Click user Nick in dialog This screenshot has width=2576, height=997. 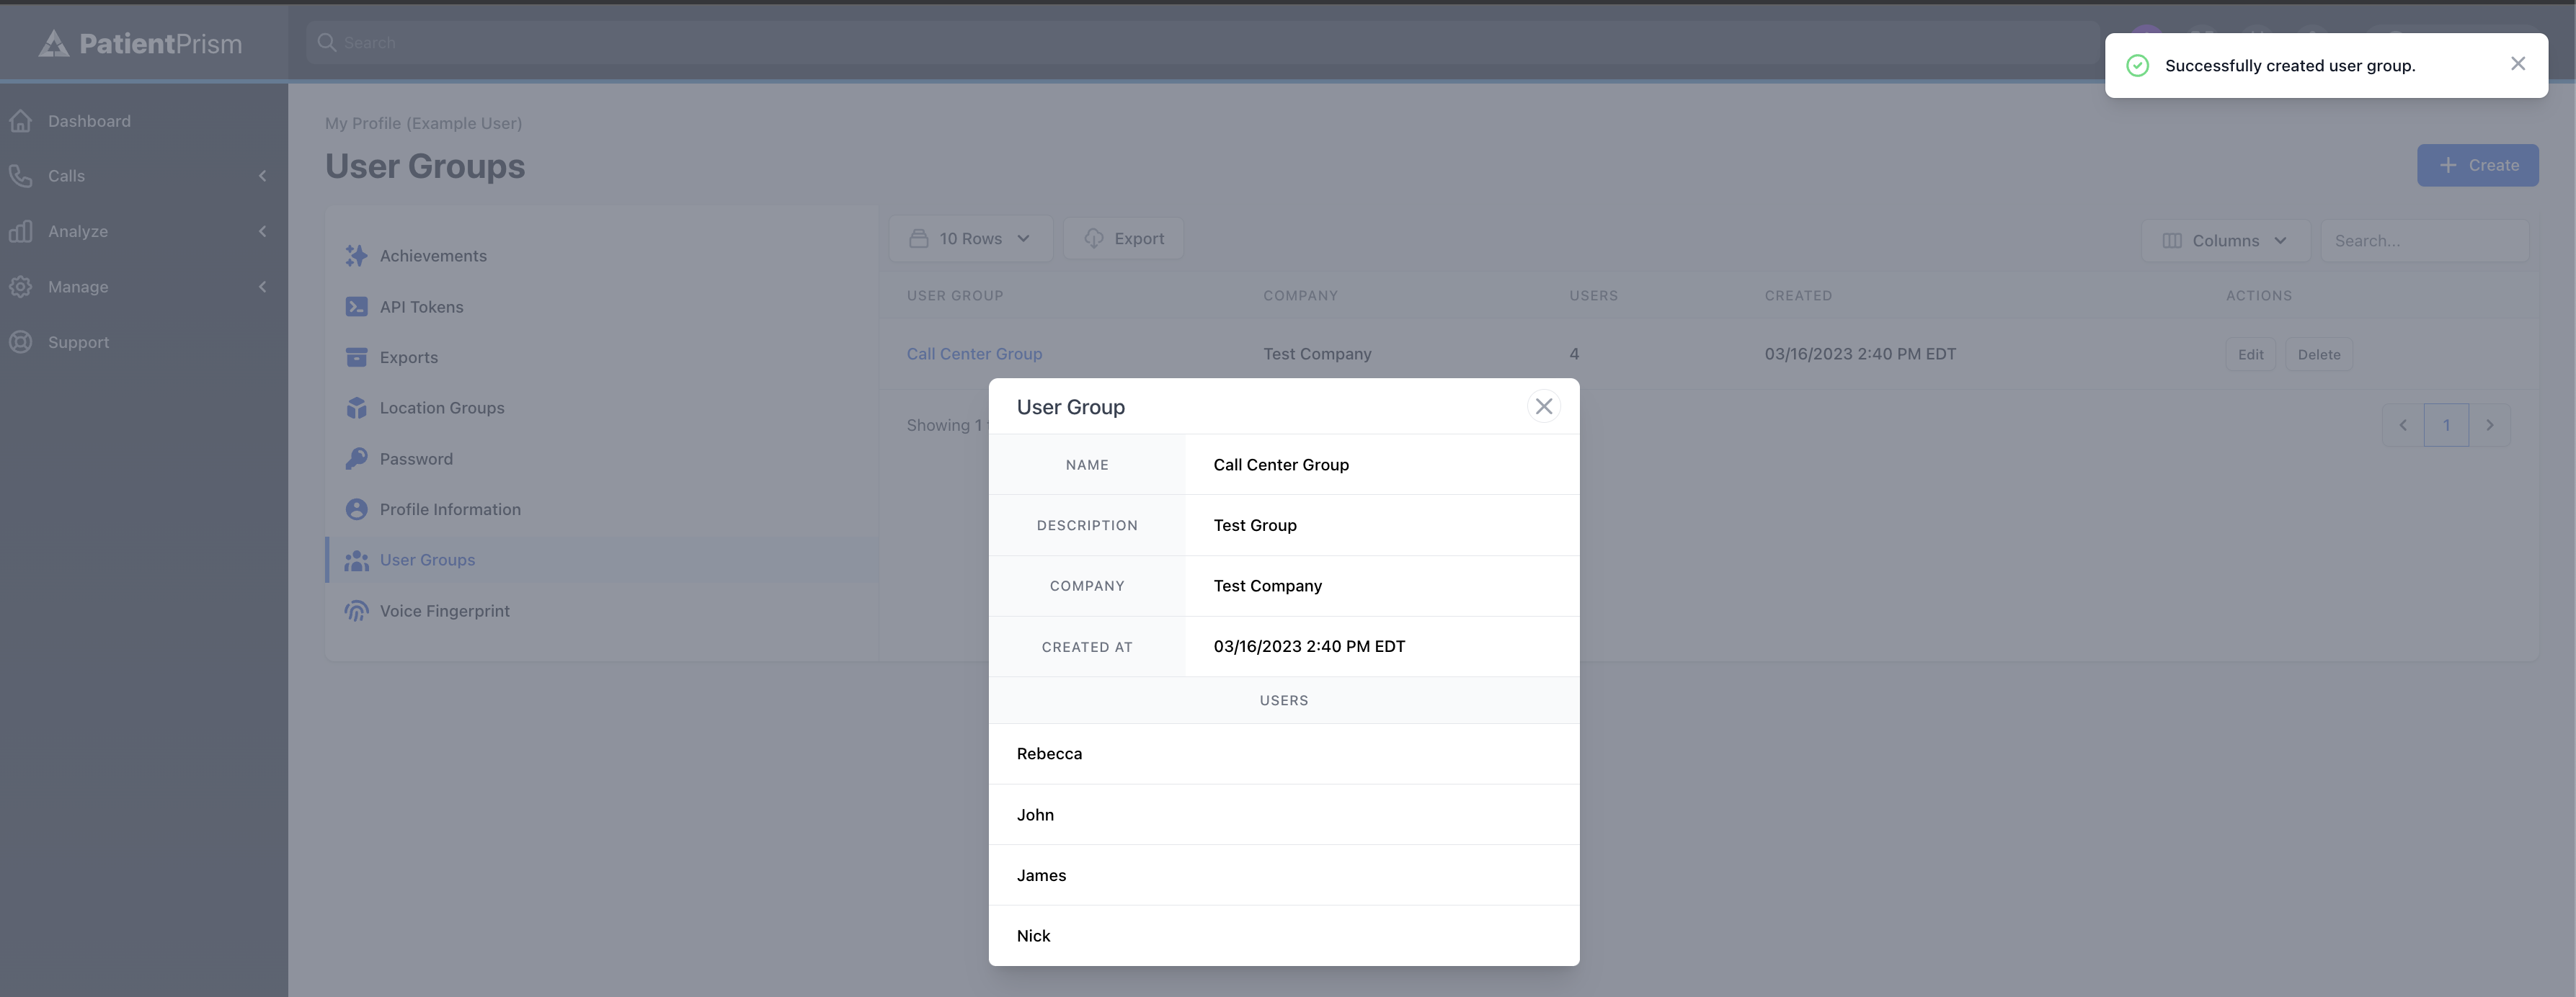tap(1283, 936)
